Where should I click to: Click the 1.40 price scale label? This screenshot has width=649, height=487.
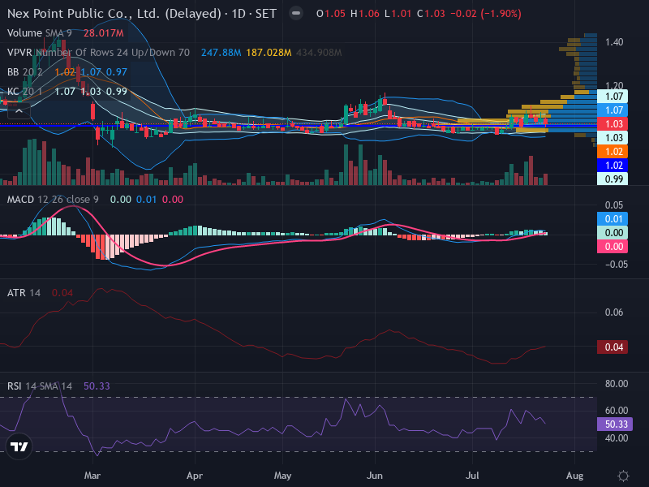point(614,42)
